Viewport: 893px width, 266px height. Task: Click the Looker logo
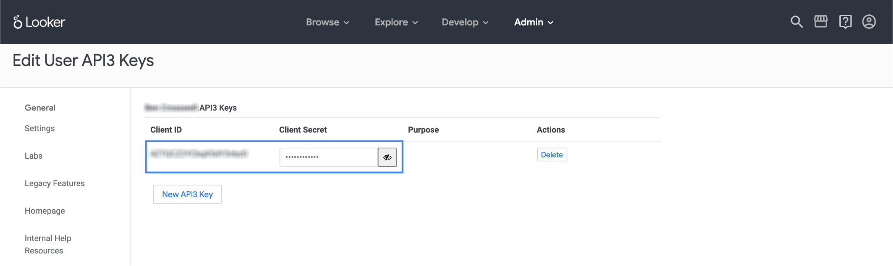click(39, 22)
